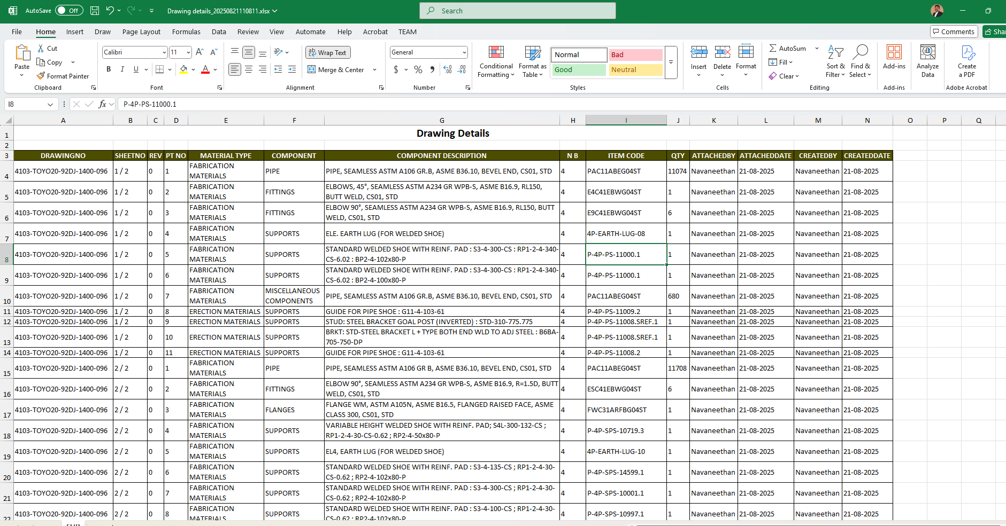Click the Format Painter brush icon

(x=41, y=76)
